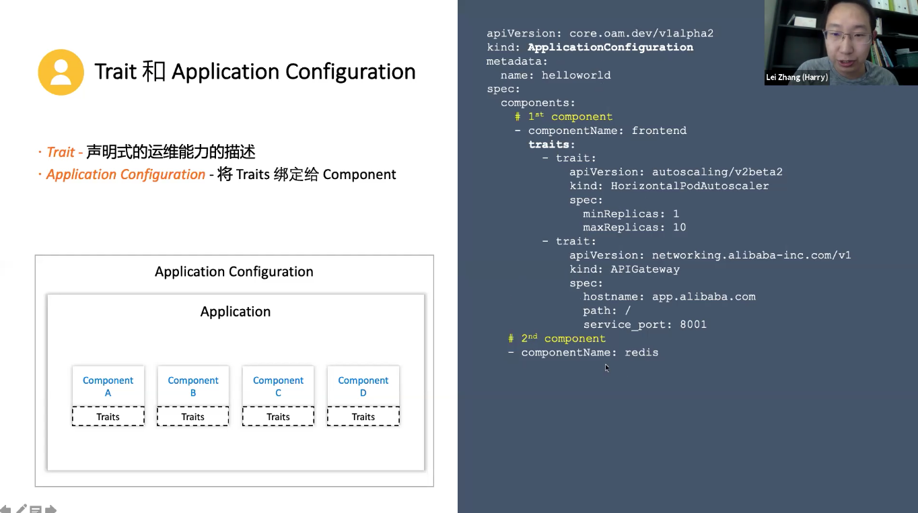Click maxReplicas: 10 line
The image size is (918, 513).
tap(635, 228)
